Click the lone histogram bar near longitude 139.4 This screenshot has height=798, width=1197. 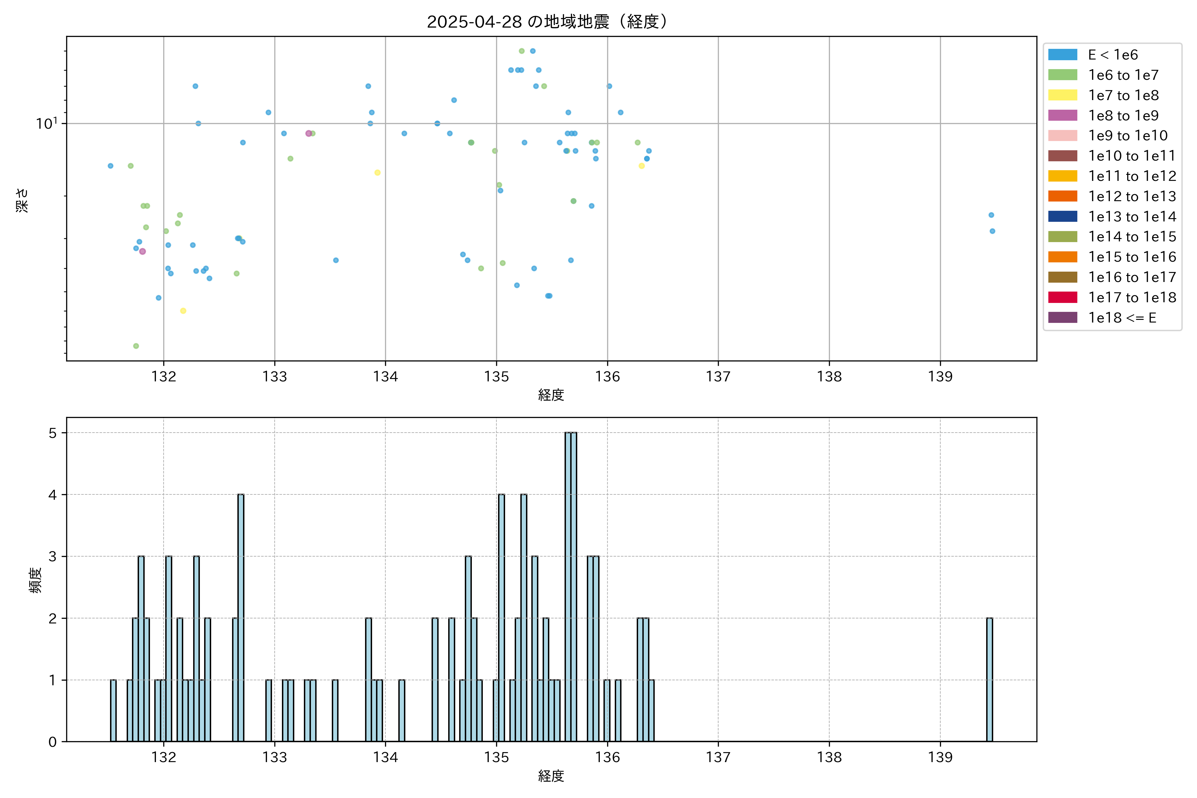(x=990, y=680)
